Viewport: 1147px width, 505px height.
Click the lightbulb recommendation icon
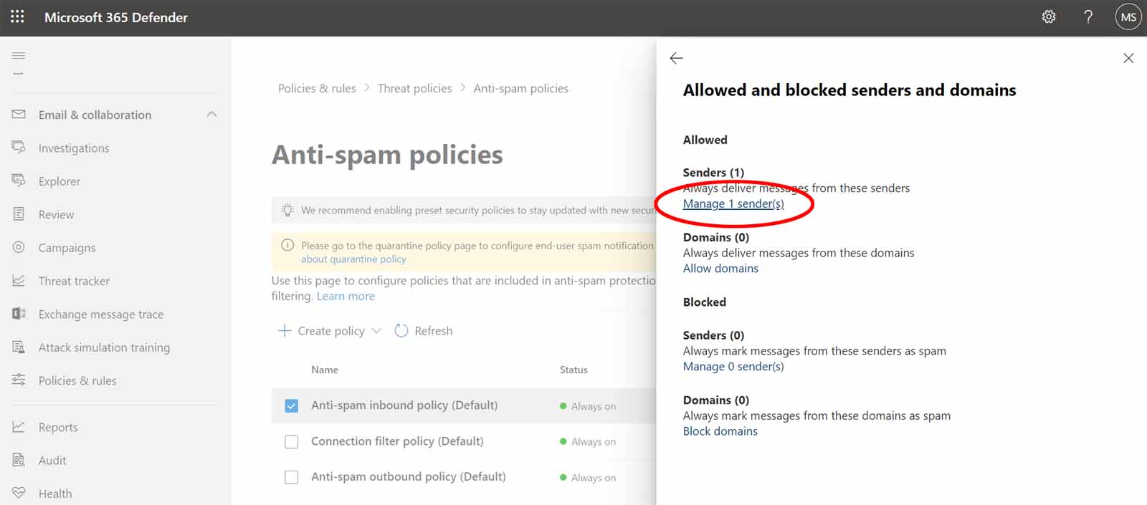(x=287, y=210)
